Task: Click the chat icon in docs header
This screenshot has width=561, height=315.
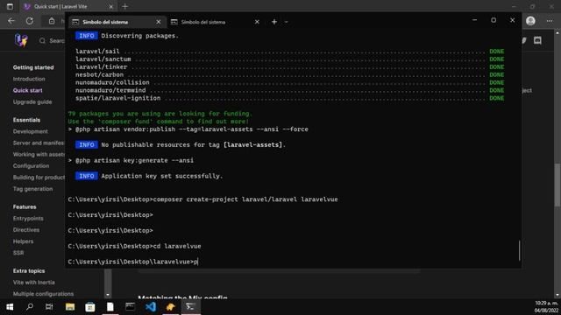Action: [537, 40]
